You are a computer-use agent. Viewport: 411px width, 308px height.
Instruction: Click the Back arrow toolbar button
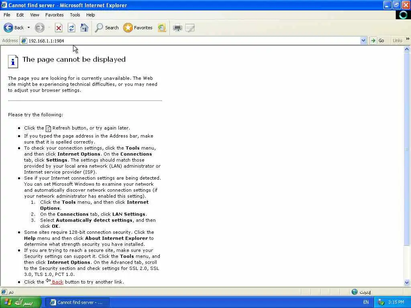(x=14, y=28)
